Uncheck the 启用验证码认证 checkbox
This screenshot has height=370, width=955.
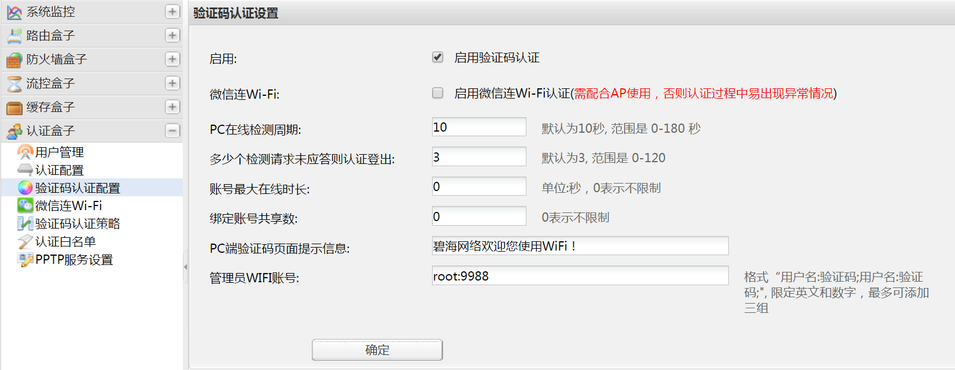point(438,57)
